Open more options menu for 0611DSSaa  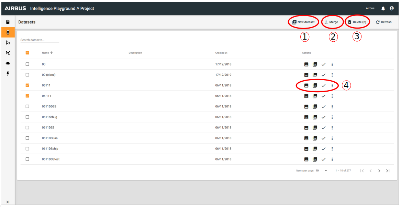(332, 138)
